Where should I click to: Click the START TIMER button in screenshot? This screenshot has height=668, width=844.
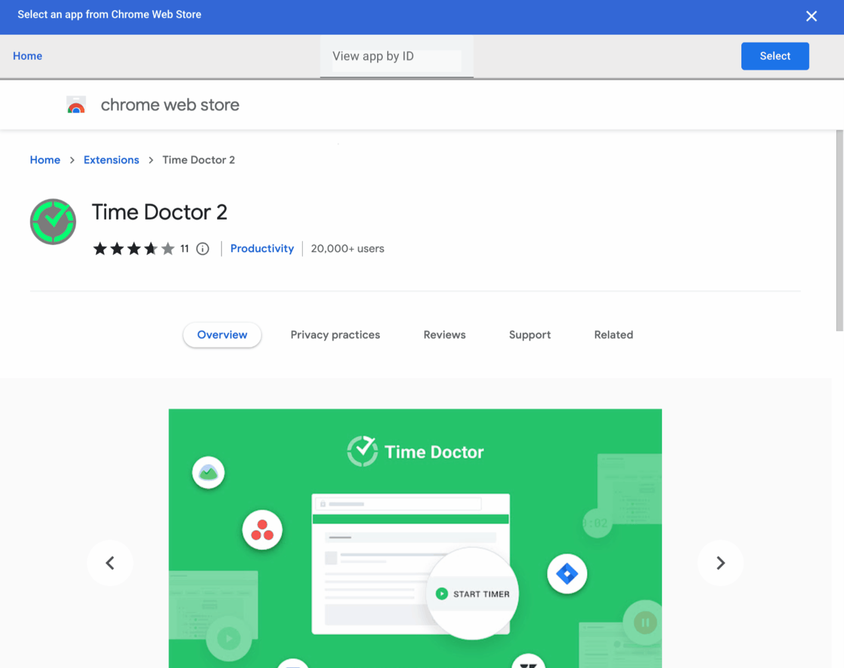[x=473, y=594]
